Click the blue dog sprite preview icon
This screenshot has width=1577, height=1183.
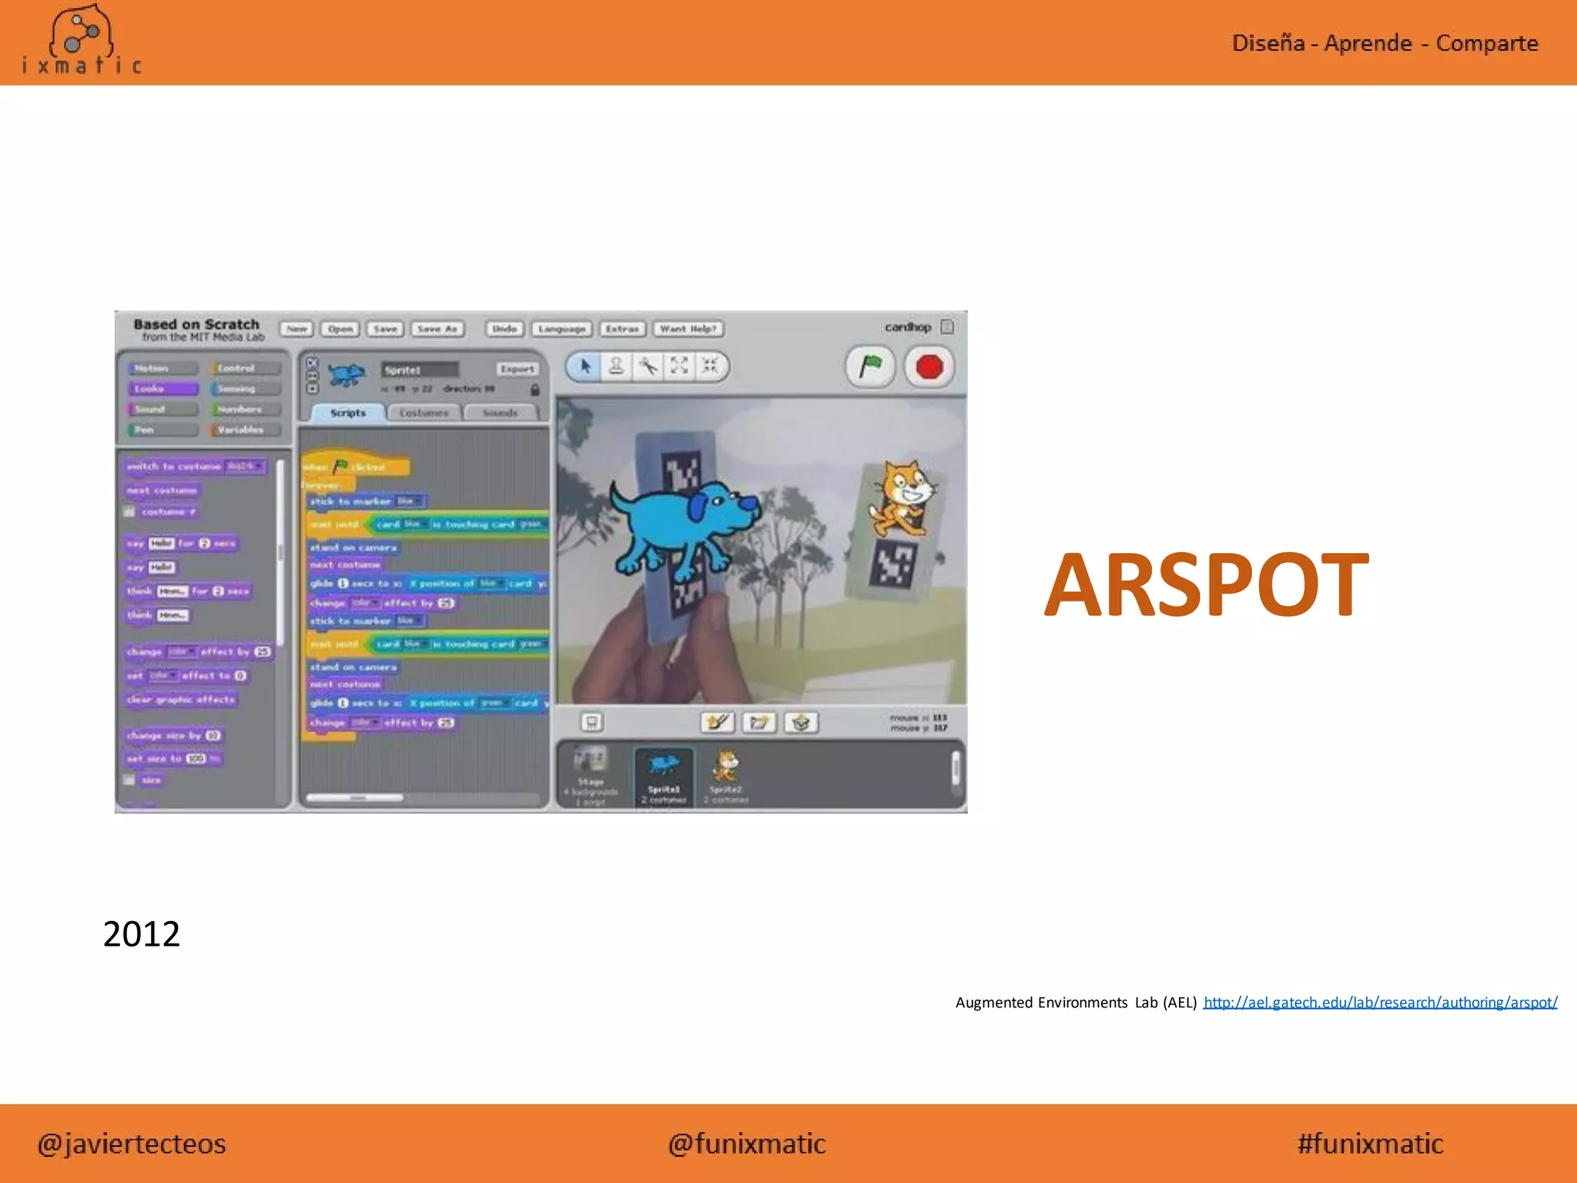347,375
